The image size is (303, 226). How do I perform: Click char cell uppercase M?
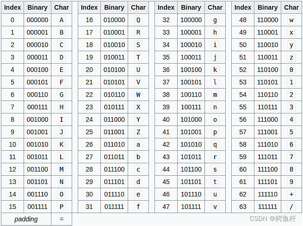click(62, 169)
